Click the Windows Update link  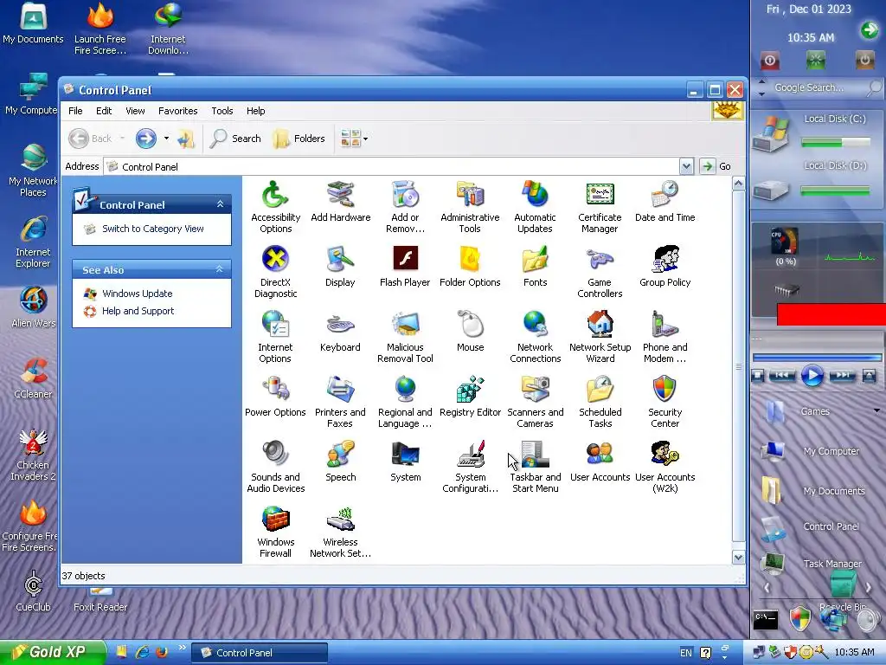click(138, 294)
